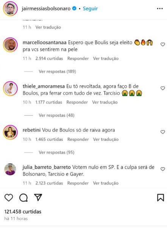Viewport: 167px width, 228px height.
Task: Like thiele_amoramesa's comment
Action: tap(163, 88)
